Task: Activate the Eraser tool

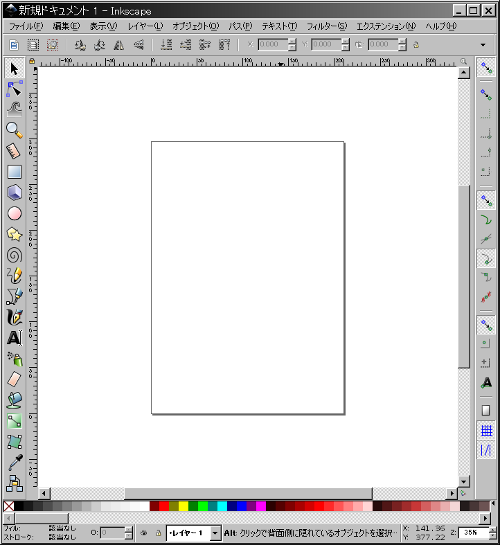Action: [15, 379]
